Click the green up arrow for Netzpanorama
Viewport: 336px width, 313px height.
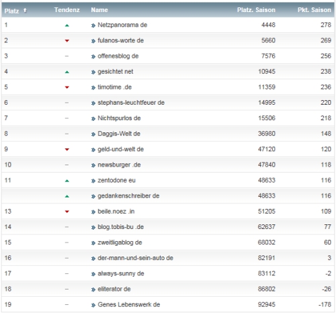(67, 26)
